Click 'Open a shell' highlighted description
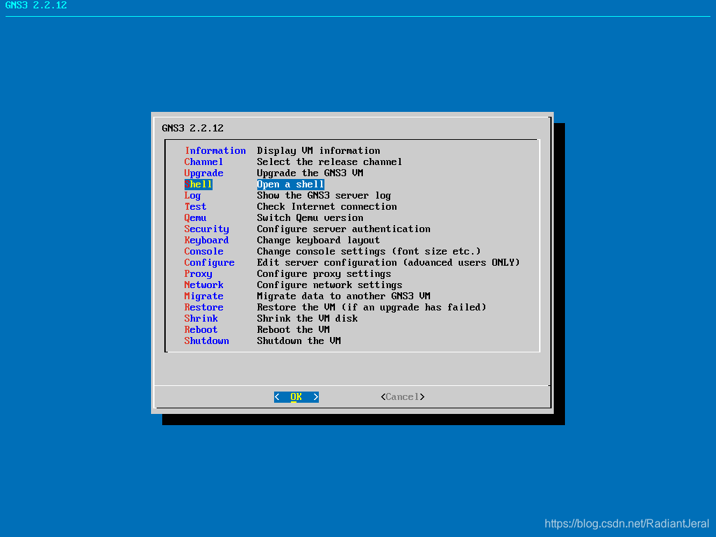Viewport: 716px width, 537px height. pos(290,185)
